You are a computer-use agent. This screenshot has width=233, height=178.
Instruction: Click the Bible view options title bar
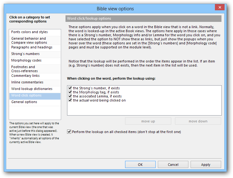[115, 9]
